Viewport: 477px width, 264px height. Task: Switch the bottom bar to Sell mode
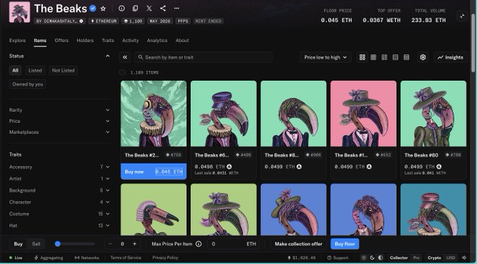click(36, 244)
